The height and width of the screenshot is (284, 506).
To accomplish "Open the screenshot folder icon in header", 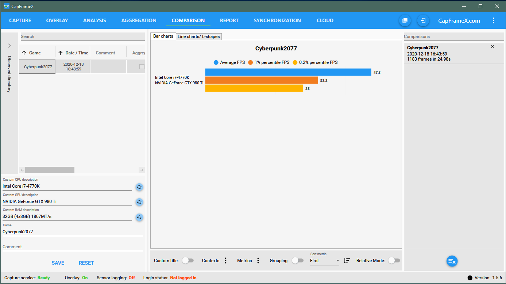I will pyautogui.click(x=405, y=20).
